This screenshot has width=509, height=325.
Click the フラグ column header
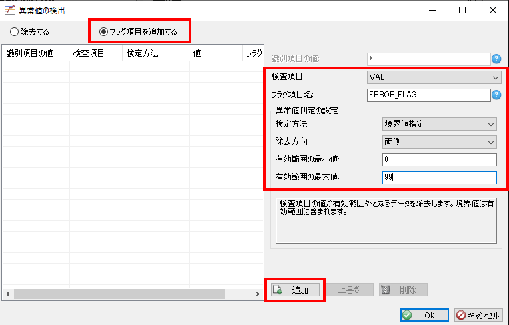pyautogui.click(x=253, y=53)
